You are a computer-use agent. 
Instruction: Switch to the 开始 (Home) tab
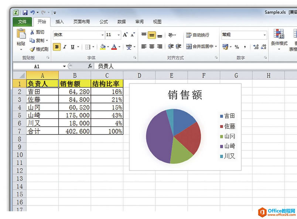click(42, 22)
